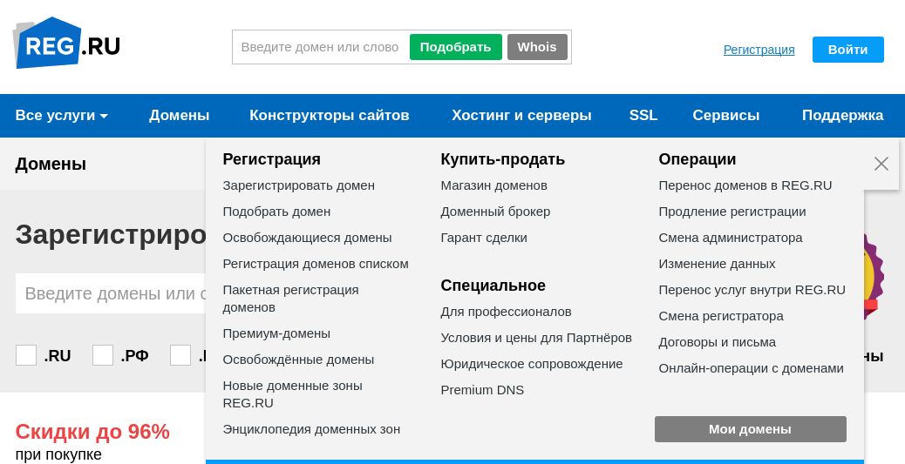Expand the Все услуги dropdown

(62, 115)
